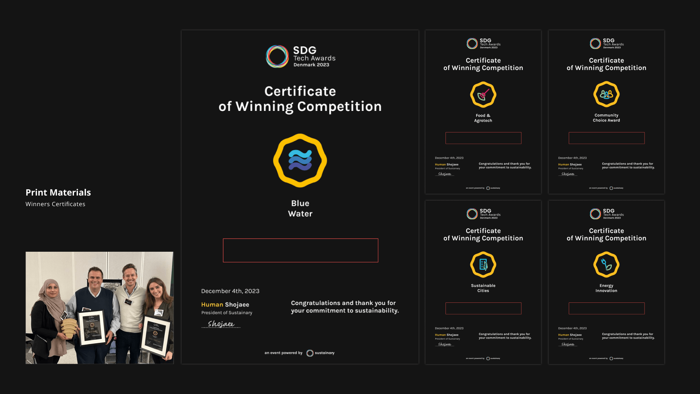The height and width of the screenshot is (394, 700).
Task: Click the Shojaee signature on the large certificate
Action: tap(221, 324)
